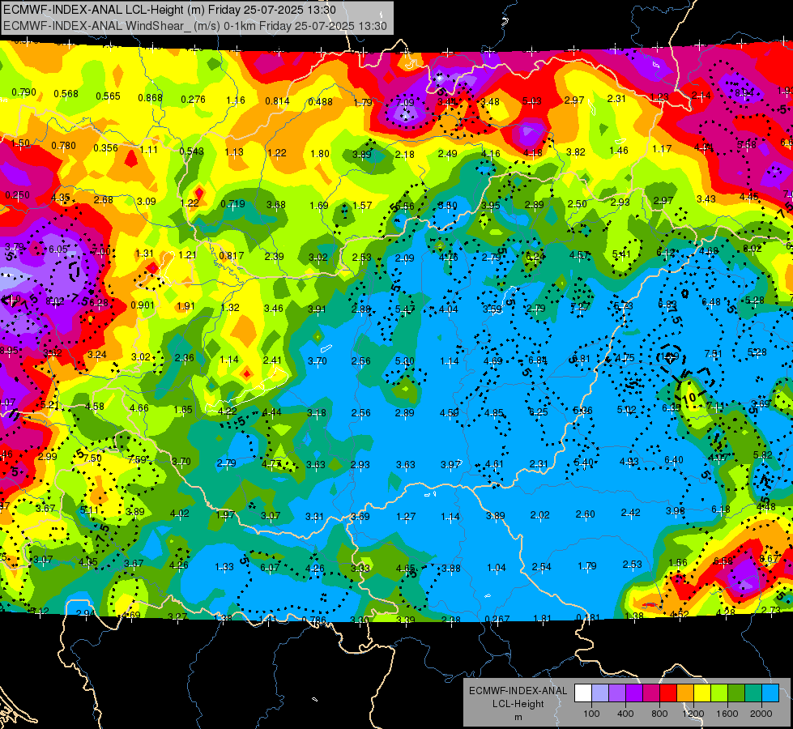
Task: Click wind shear value '0.276'
Action: [194, 99]
